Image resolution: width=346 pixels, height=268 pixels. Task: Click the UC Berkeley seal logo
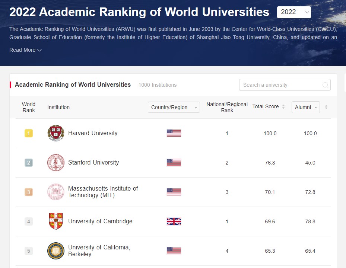(x=56, y=251)
